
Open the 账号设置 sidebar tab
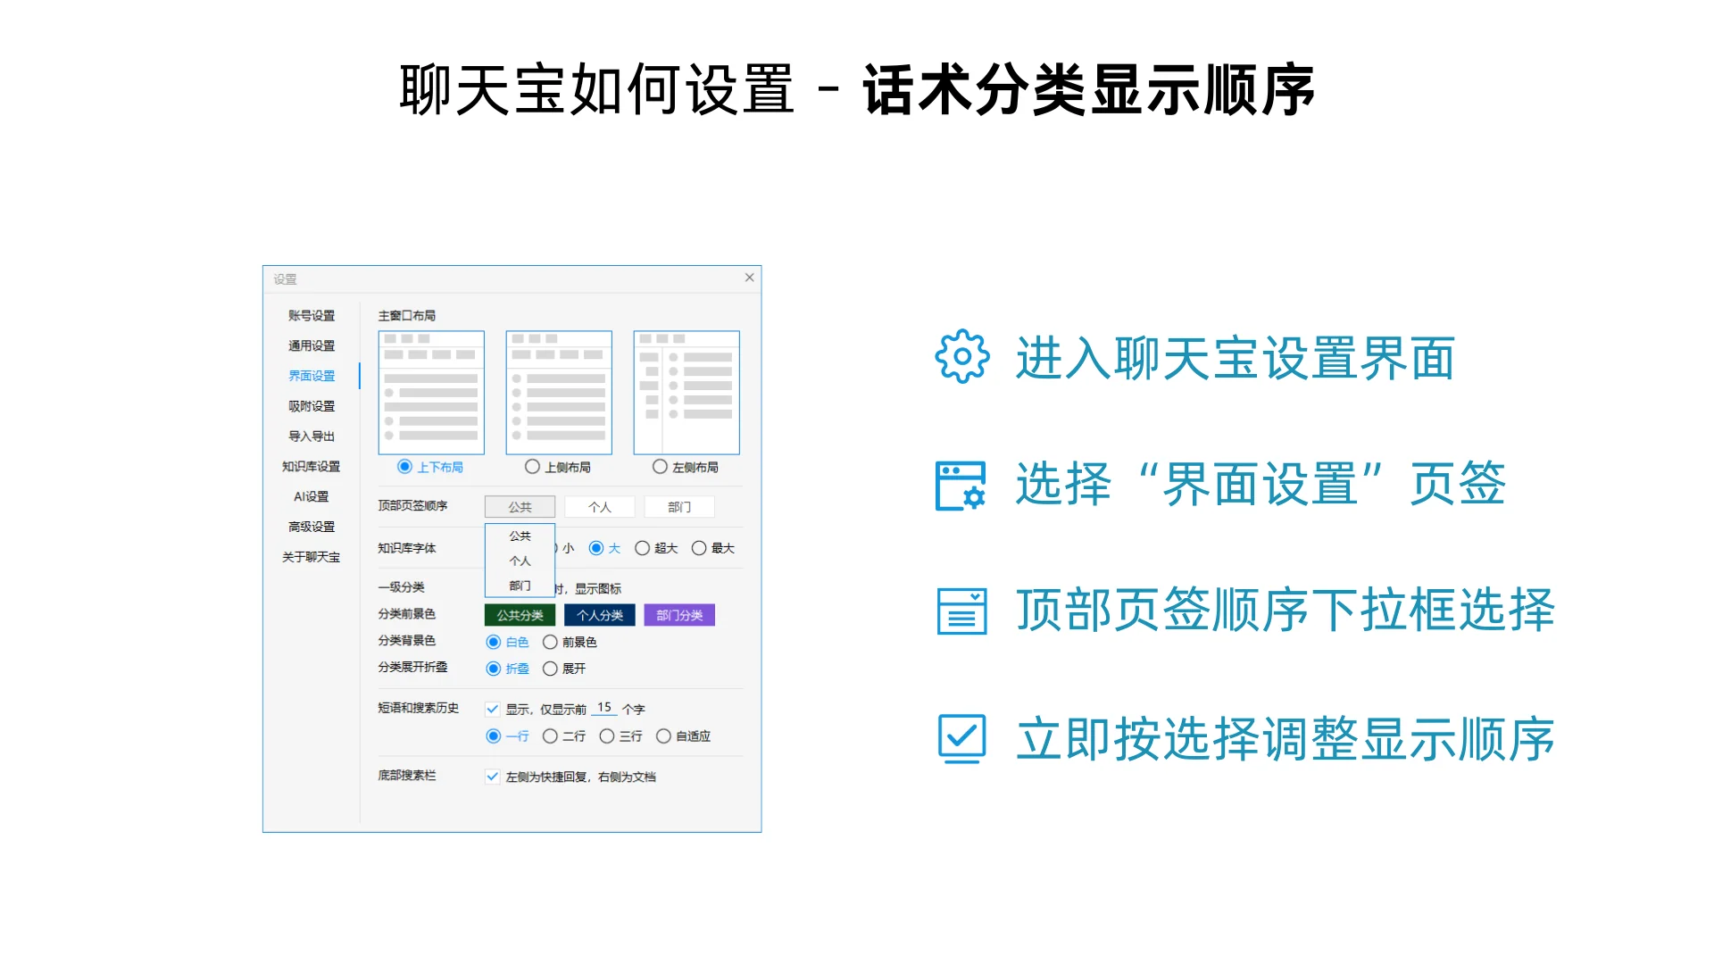(312, 316)
